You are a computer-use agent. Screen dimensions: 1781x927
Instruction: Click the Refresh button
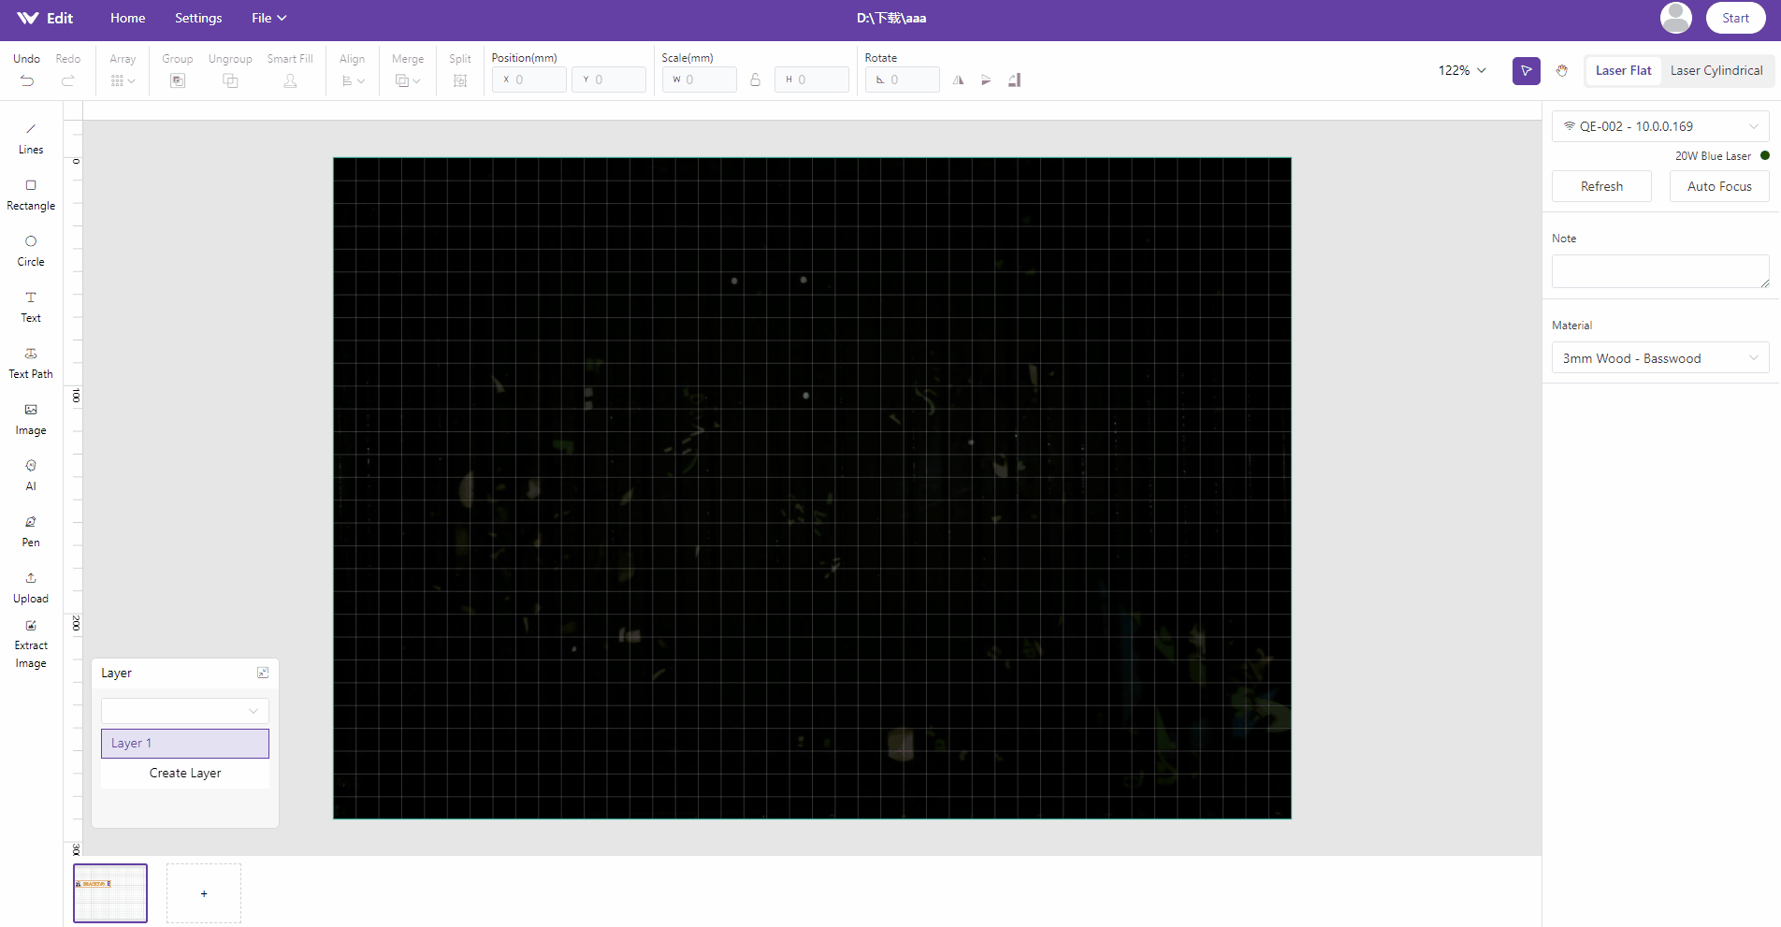pos(1601,186)
